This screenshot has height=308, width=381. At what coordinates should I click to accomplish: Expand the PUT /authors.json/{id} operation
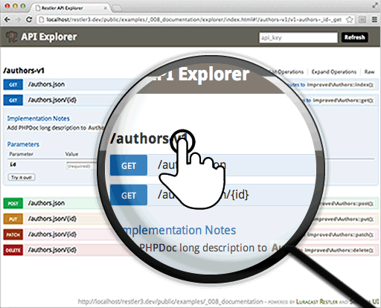coord(52,219)
